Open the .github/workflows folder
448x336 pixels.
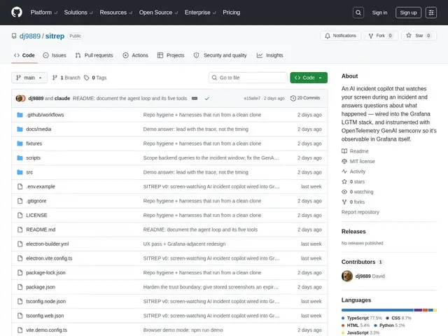pyautogui.click(x=45, y=115)
